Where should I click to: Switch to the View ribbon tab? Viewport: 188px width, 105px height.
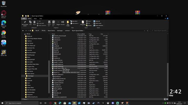41,19
